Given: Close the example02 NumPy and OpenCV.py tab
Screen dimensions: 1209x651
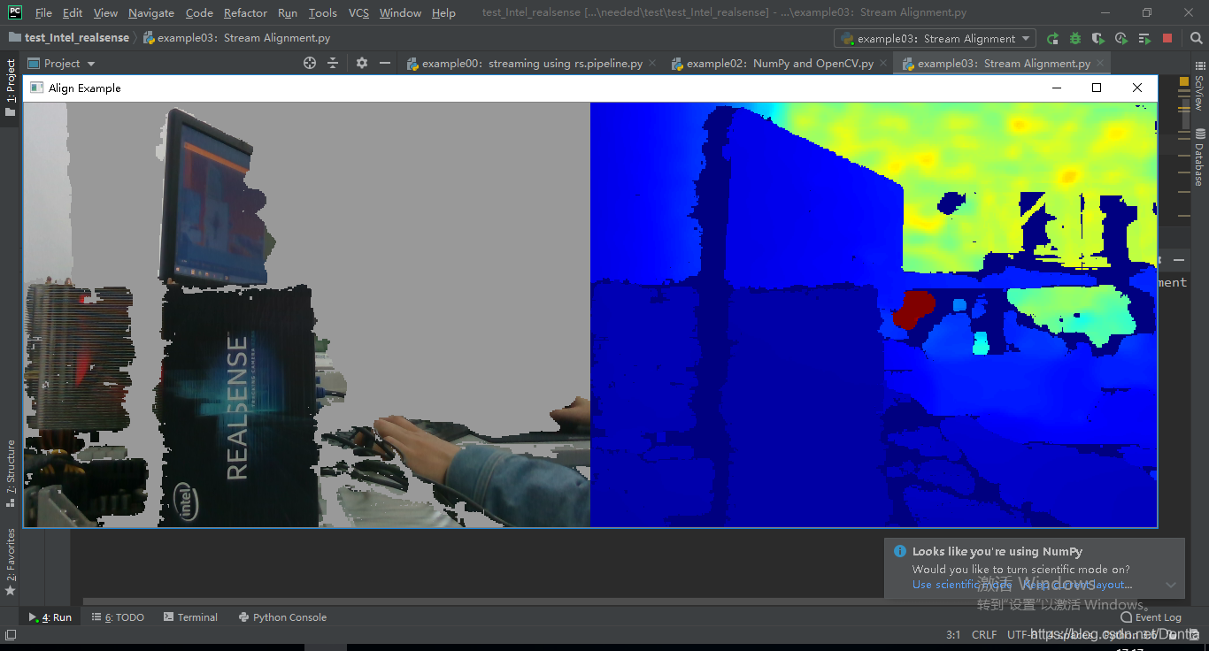Looking at the screenshot, I should click(x=883, y=64).
